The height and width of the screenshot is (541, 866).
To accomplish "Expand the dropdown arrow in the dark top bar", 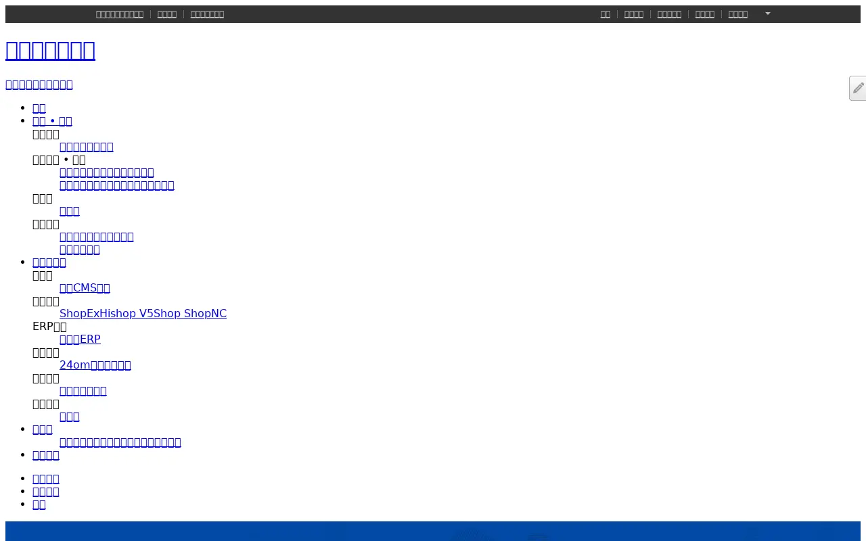I will 768,14.
